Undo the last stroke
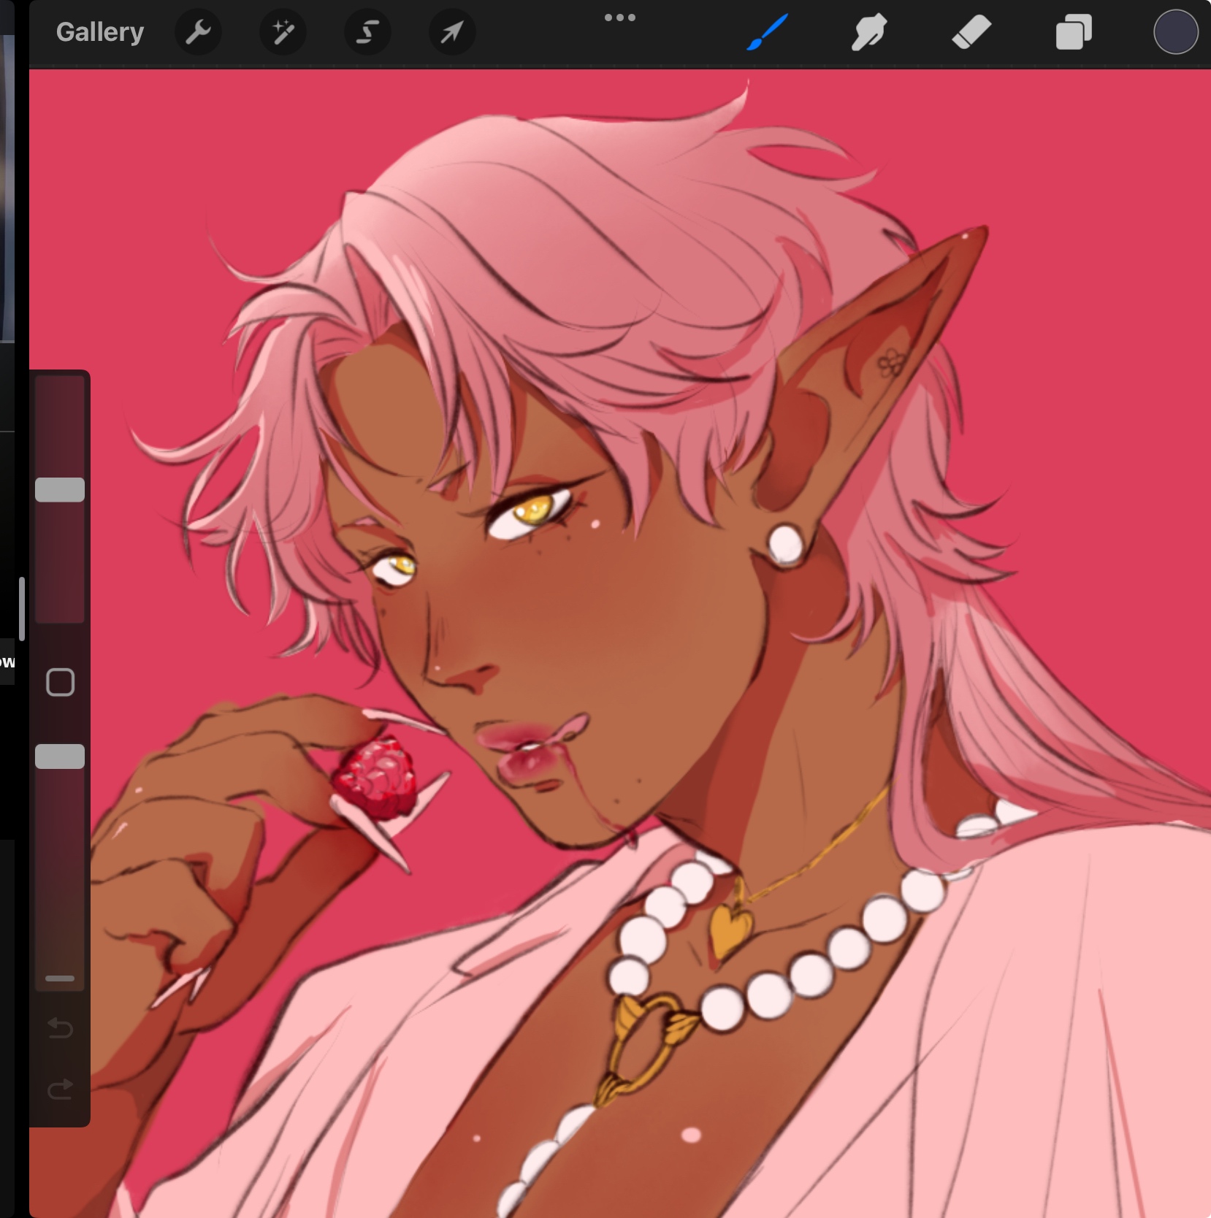Viewport: 1211px width, 1218px height. point(60,1029)
